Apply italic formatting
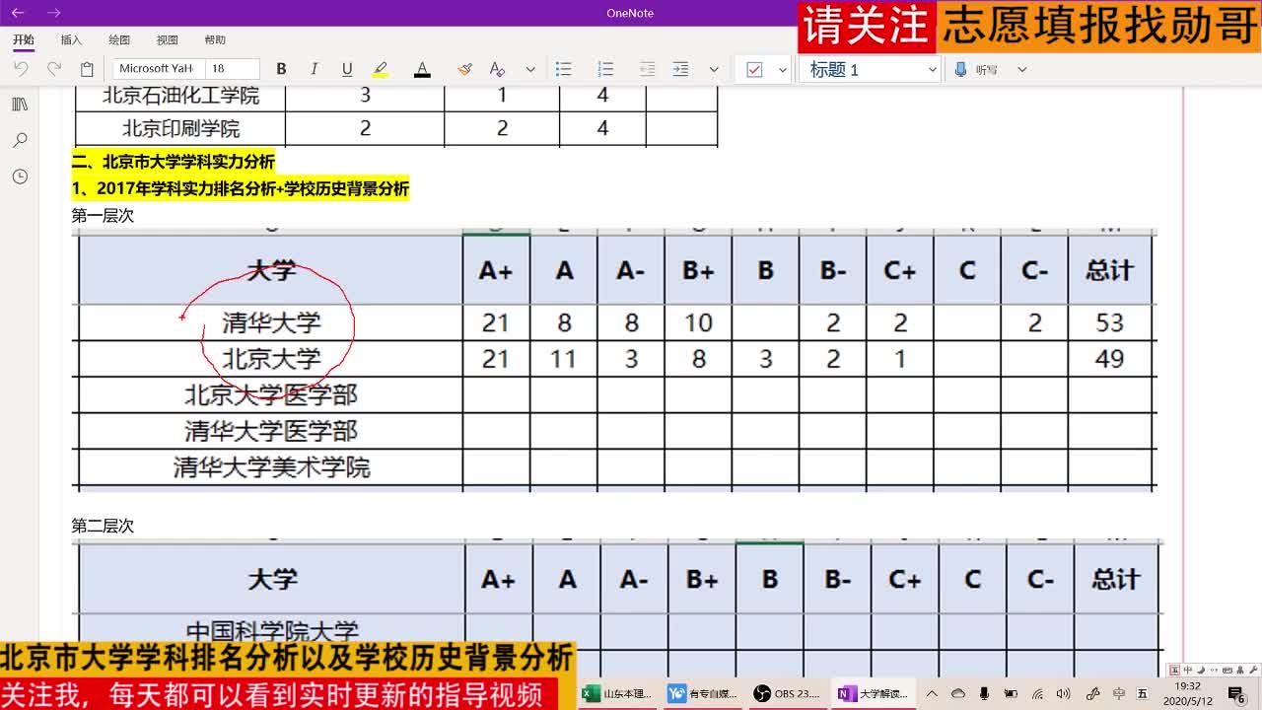1262x710 pixels. pyautogui.click(x=314, y=69)
